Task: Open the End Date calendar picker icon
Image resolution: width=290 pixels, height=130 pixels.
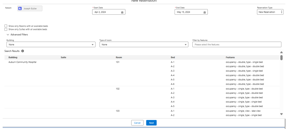Action: click(204, 12)
